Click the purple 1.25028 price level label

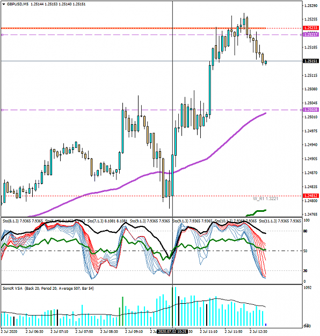311,110
